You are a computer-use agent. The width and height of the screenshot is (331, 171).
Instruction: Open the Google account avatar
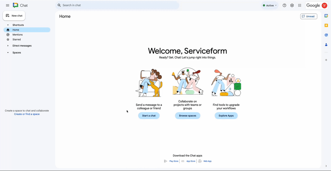(324, 5)
